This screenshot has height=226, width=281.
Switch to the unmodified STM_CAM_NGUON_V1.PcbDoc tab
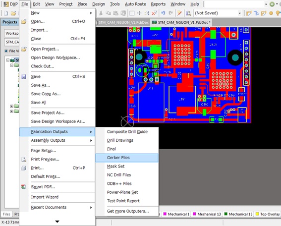point(123,23)
